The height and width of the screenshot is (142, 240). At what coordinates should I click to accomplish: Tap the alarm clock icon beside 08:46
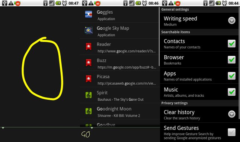pos(145,3)
